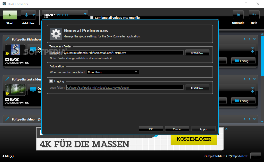
Task: Add files using the plus icon
Action: pos(26,15)
